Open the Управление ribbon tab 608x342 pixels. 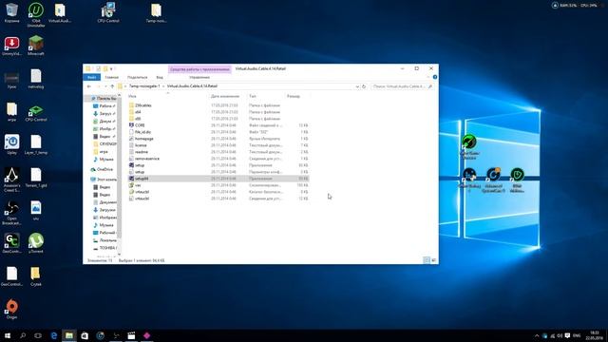tap(199, 77)
